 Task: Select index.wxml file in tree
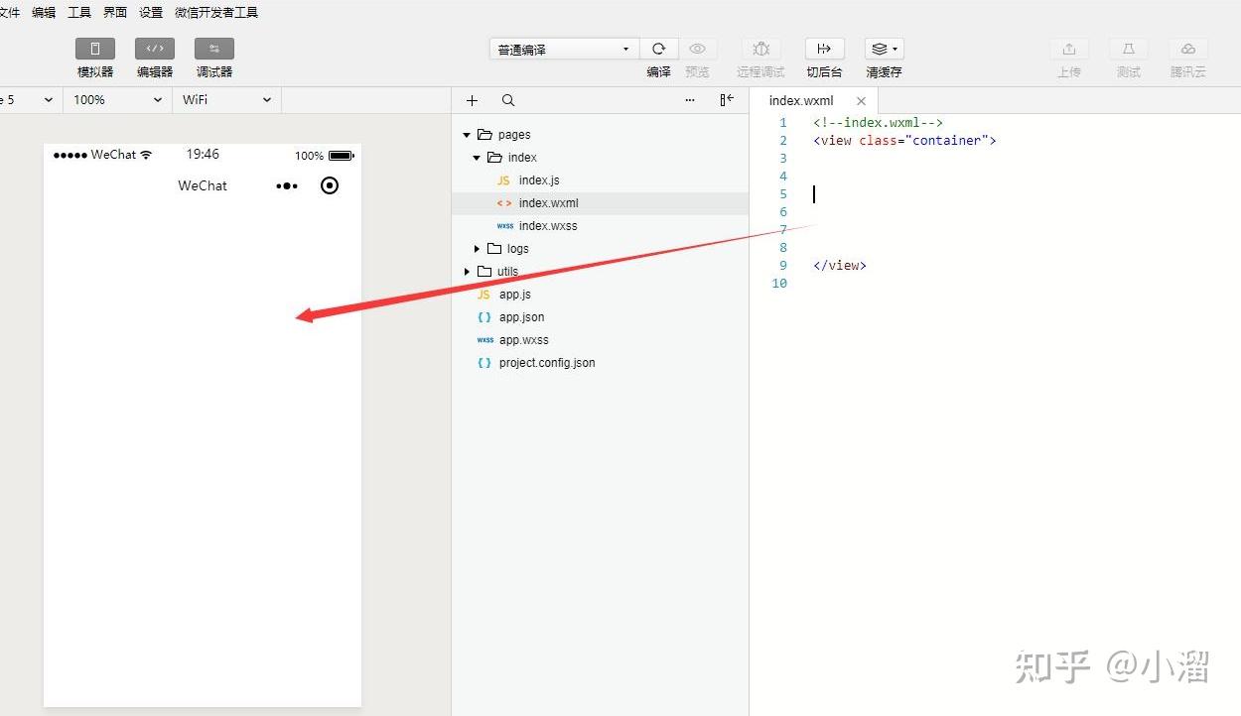(x=600, y=203)
